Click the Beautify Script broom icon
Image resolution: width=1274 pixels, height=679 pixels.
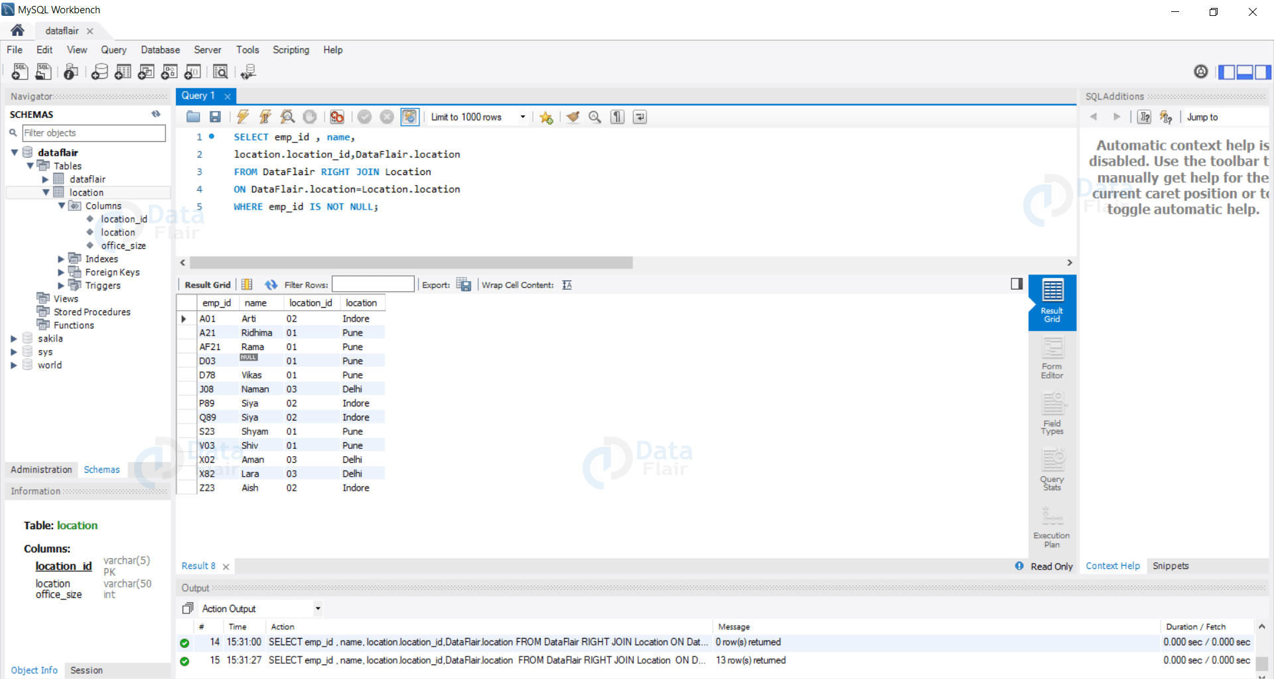coord(573,117)
